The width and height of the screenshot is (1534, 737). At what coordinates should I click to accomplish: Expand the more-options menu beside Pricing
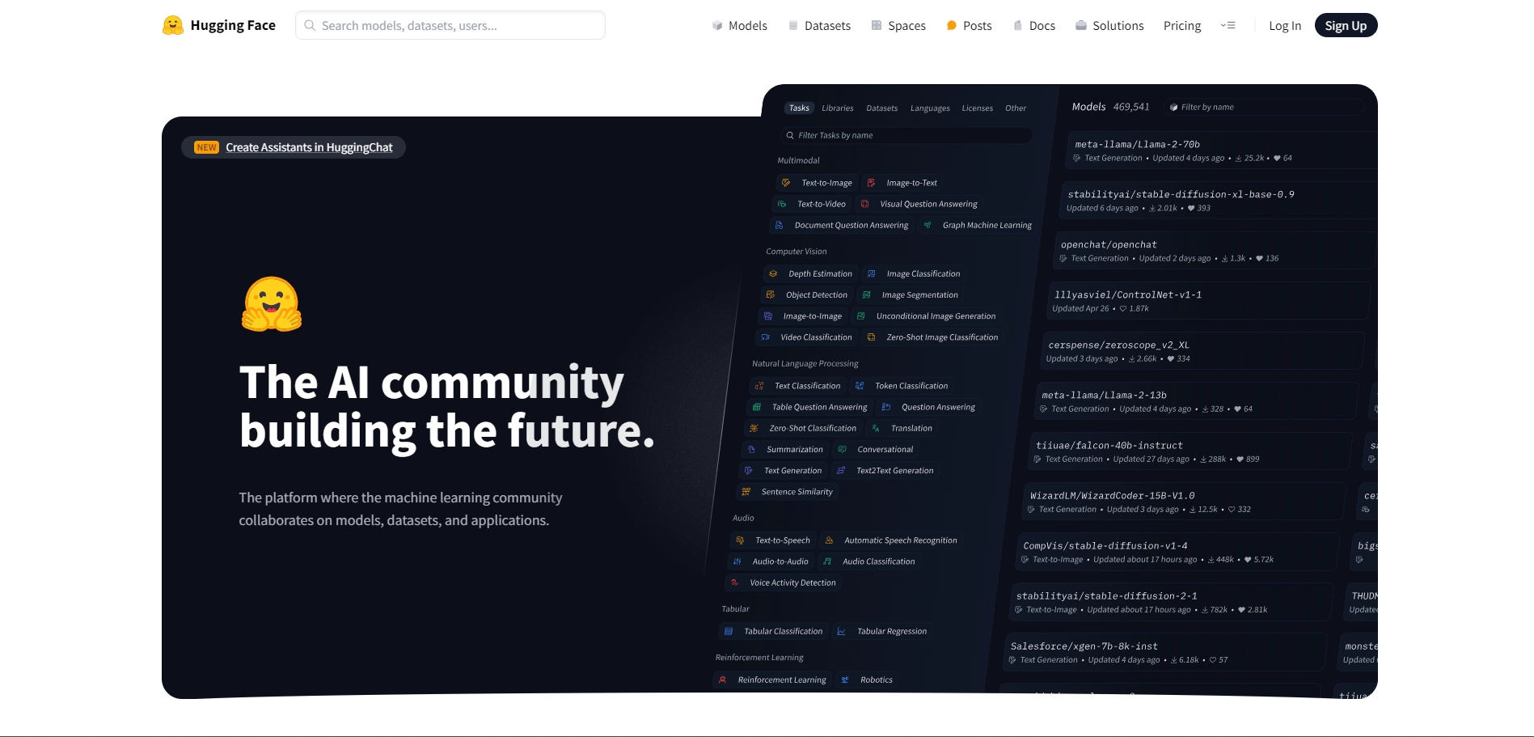(1228, 26)
